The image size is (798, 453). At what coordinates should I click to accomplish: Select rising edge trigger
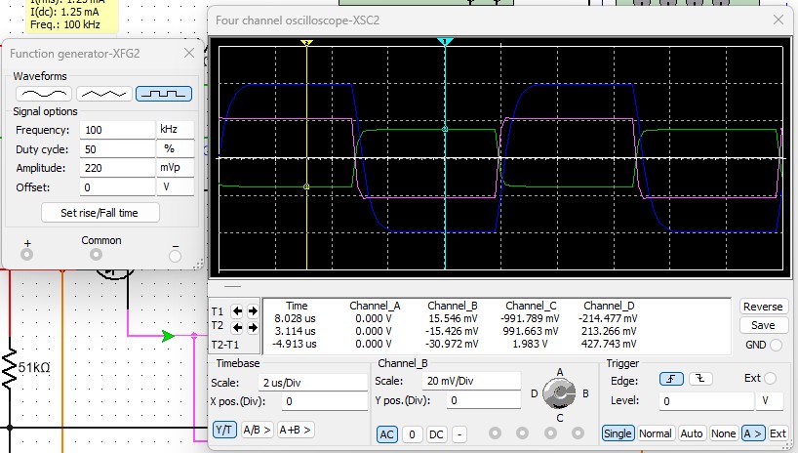pos(671,379)
